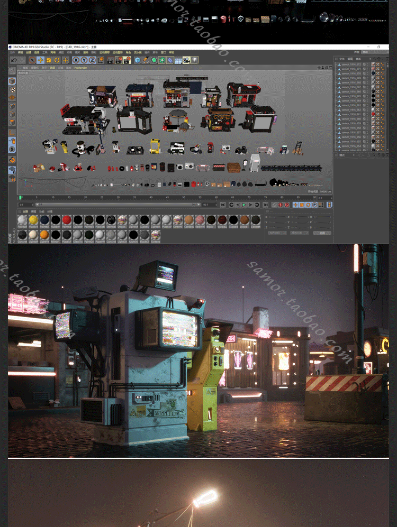
Task: Select the yellow Plastic material
Action: [x=33, y=221]
